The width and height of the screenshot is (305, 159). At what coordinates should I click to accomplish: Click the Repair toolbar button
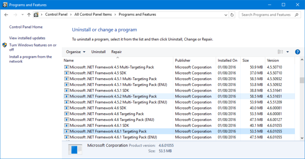116,52
